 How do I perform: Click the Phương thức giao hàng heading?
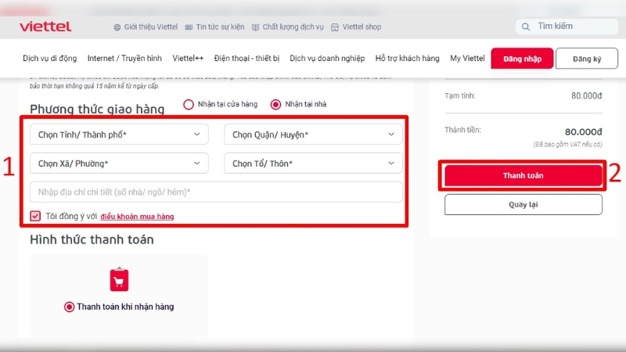[x=97, y=109]
